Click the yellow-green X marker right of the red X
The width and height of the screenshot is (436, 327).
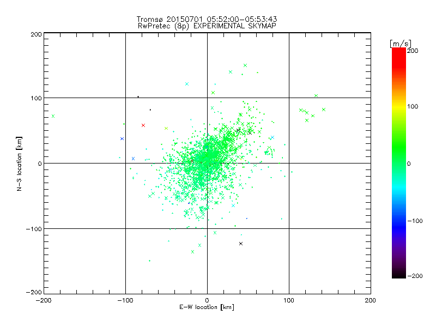166,128
